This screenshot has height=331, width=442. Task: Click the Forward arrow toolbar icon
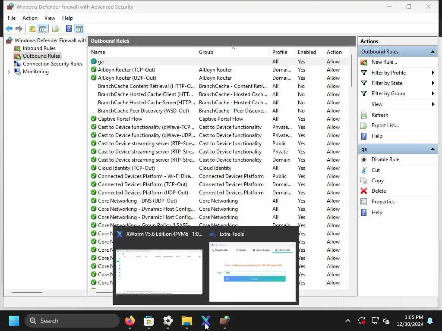[x=19, y=28]
